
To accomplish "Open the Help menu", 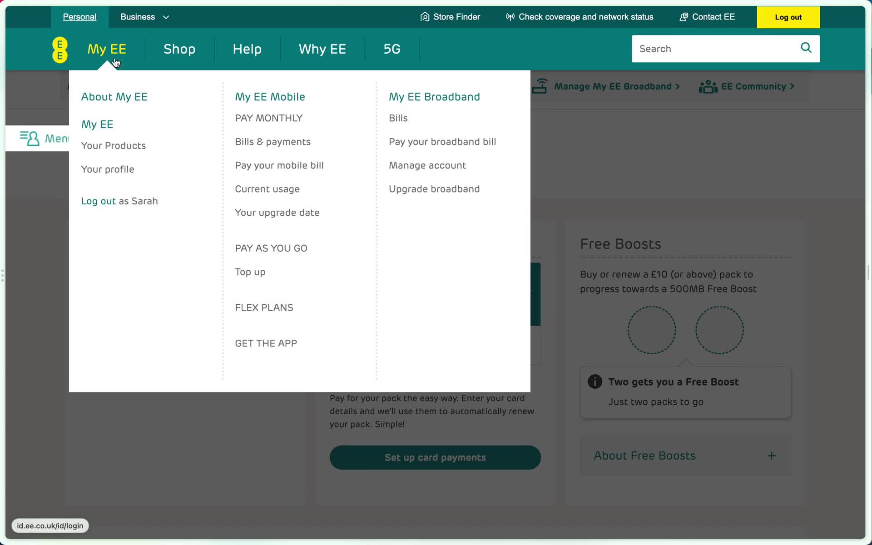I will (x=247, y=49).
